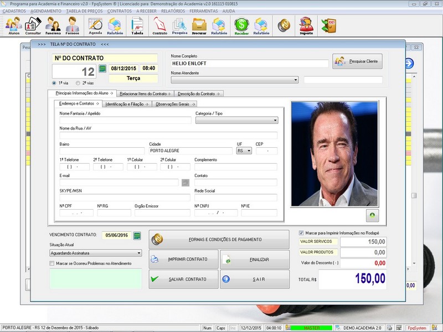Click the green add photo icon

click(372, 215)
